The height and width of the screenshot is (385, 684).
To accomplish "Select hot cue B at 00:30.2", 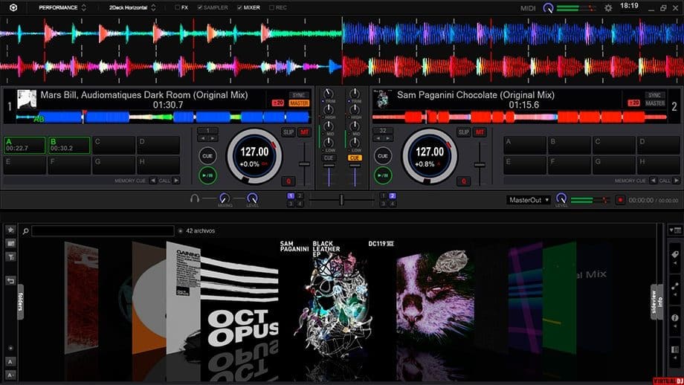I will 69,145.
